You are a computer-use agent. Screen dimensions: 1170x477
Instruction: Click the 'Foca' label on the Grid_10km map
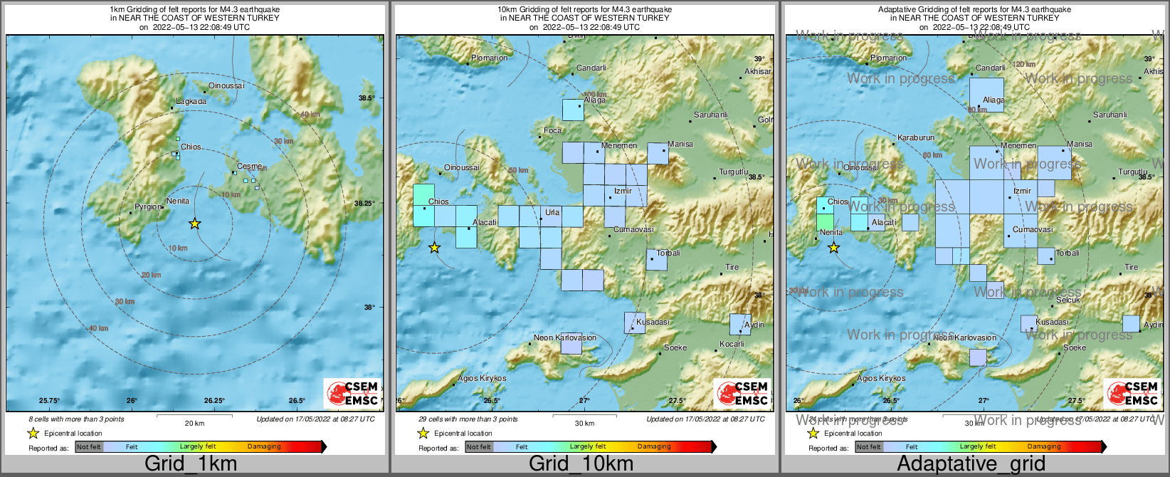[x=553, y=130]
